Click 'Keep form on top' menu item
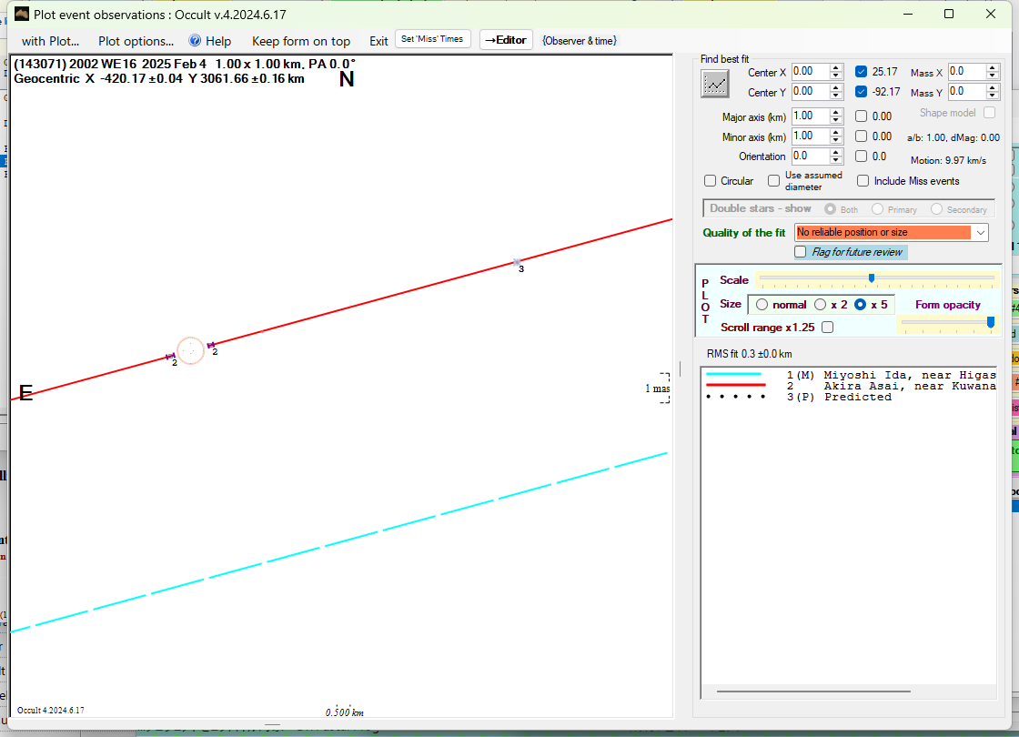 click(300, 41)
